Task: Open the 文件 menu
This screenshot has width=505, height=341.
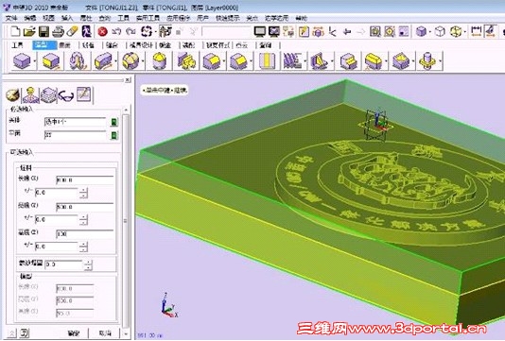Action: (x=11, y=18)
